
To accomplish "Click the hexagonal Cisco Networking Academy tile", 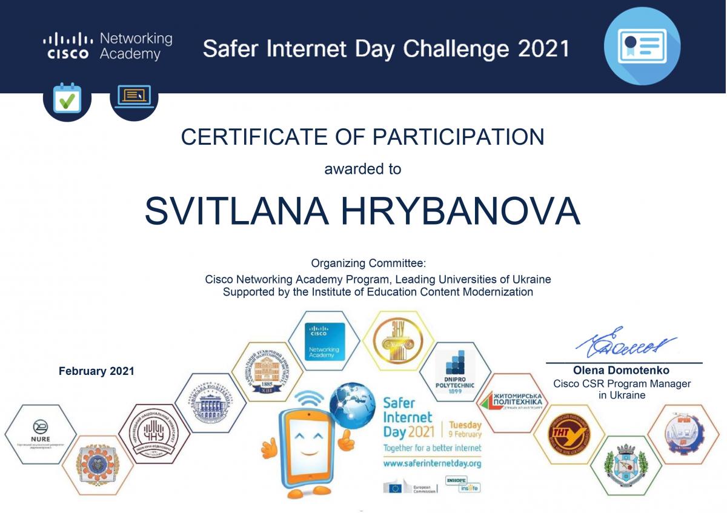I will pos(325,341).
